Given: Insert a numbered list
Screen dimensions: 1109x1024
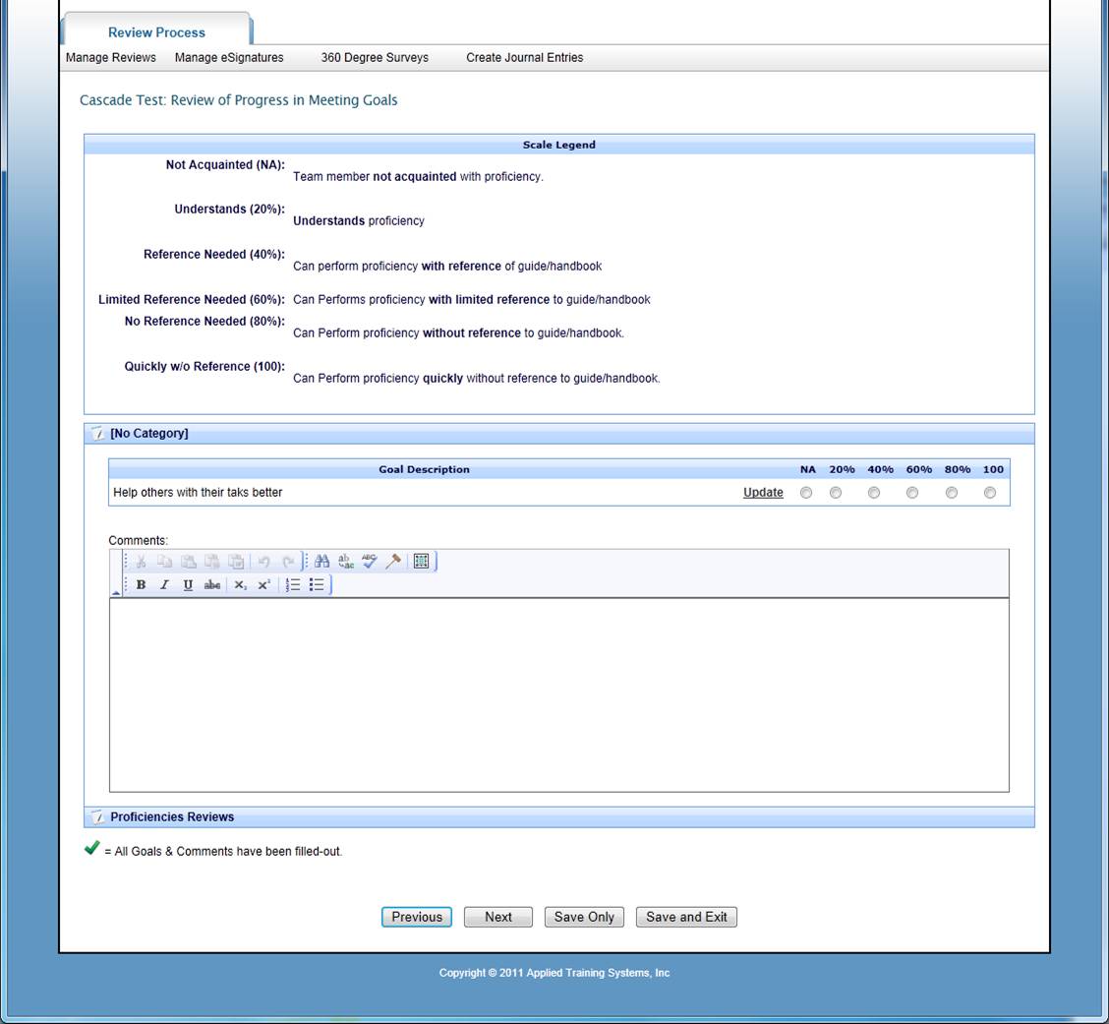Looking at the screenshot, I should click(293, 585).
